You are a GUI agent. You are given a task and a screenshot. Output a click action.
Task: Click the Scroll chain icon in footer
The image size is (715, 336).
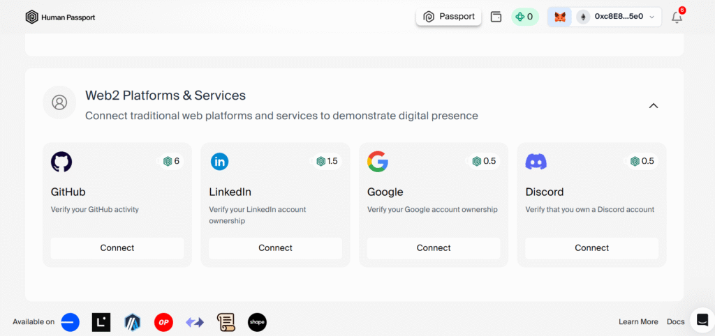[226, 322]
